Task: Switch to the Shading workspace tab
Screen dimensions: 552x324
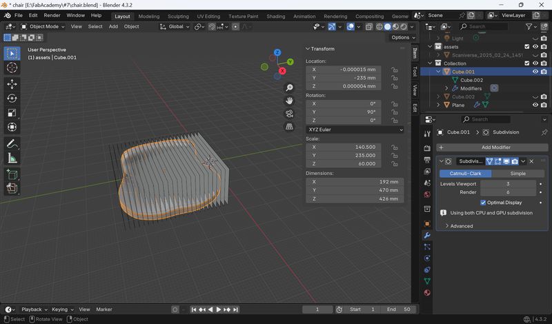Action: [275, 16]
